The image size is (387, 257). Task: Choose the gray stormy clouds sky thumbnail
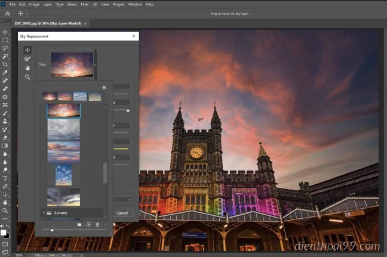coord(64,130)
